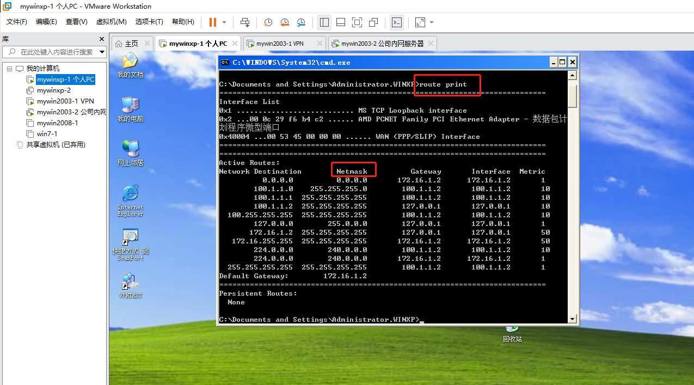The width and height of the screenshot is (694, 385).
Task: Click the Gateway column header text
Action: 426,172
